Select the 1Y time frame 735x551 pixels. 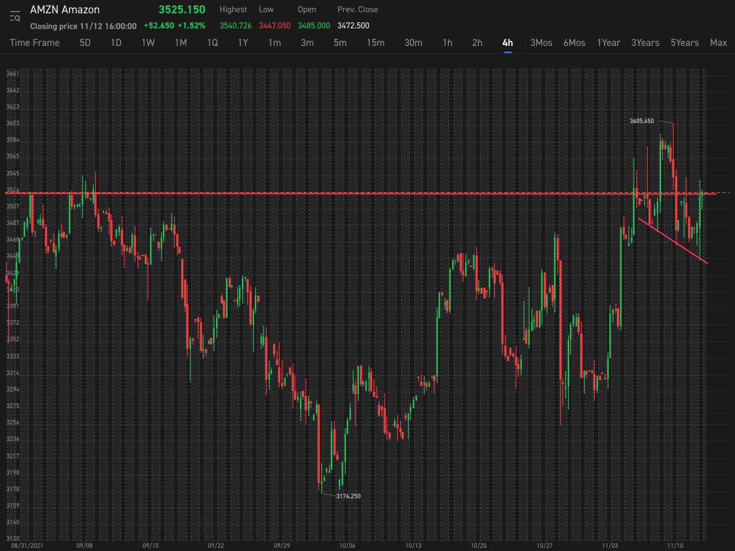tap(243, 43)
